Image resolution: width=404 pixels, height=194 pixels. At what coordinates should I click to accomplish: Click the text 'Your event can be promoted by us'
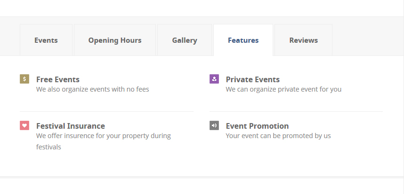pyautogui.click(x=278, y=136)
